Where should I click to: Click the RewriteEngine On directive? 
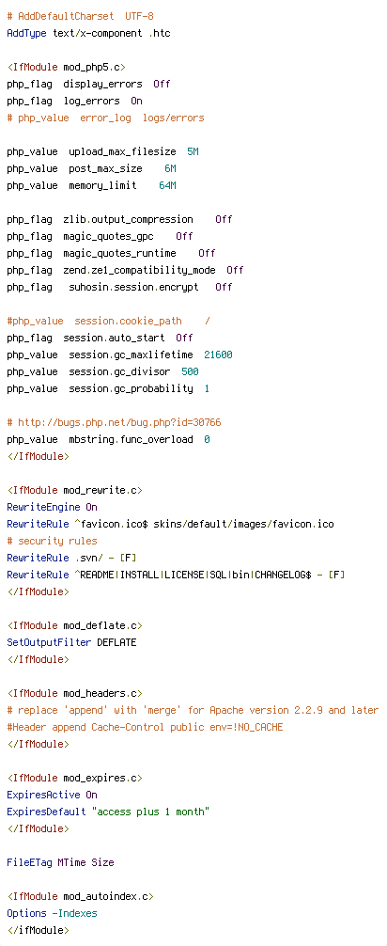coord(52,506)
